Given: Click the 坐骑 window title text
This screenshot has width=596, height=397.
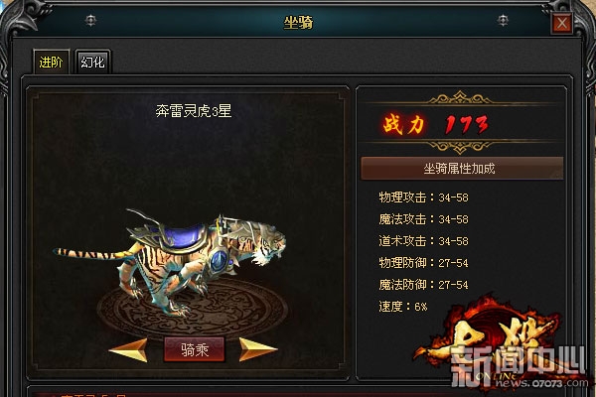Looking at the screenshot, I should coord(298,22).
